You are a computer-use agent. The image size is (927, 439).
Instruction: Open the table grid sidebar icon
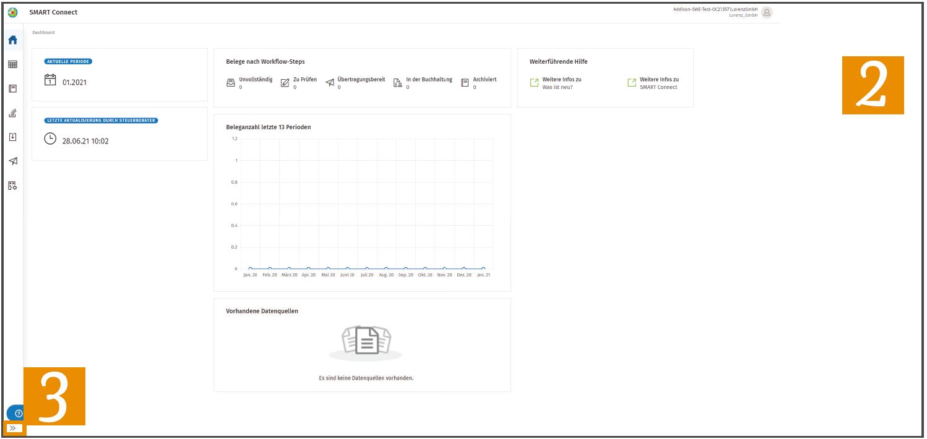click(x=12, y=64)
